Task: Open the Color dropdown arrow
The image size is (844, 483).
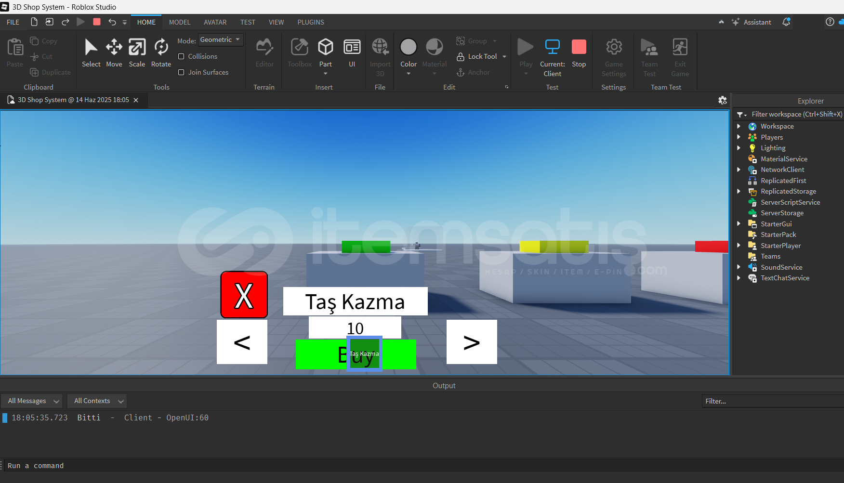Action: click(409, 74)
